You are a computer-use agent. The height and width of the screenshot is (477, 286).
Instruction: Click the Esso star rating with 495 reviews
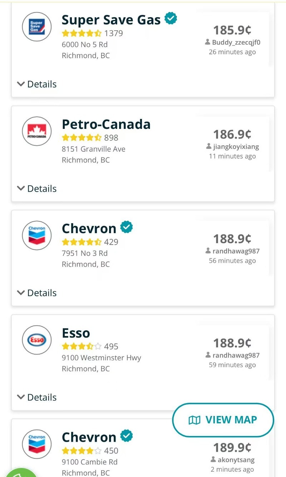[x=82, y=346]
